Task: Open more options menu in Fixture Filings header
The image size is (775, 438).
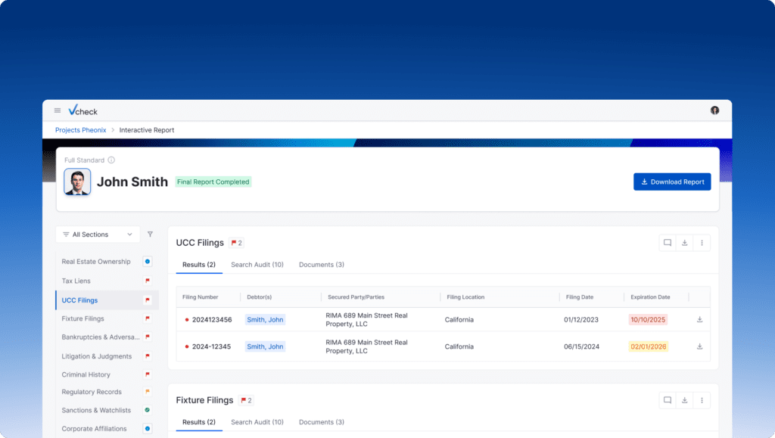Action: tap(702, 400)
